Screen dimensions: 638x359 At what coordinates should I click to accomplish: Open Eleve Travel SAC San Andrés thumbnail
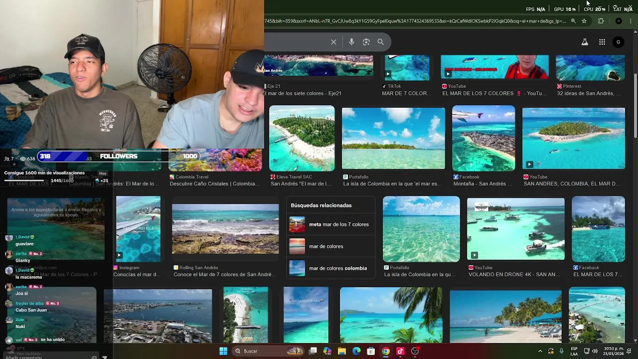[302, 138]
